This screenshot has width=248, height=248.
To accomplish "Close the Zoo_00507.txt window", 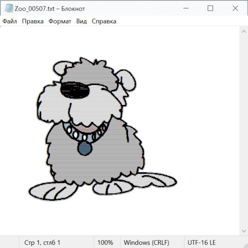I will click(235, 9).
